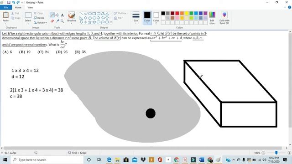Image resolution: width=292 pixels, height=164 pixels.
Task: Open the Size line thickness dropdown
Action: [x=136, y=18]
